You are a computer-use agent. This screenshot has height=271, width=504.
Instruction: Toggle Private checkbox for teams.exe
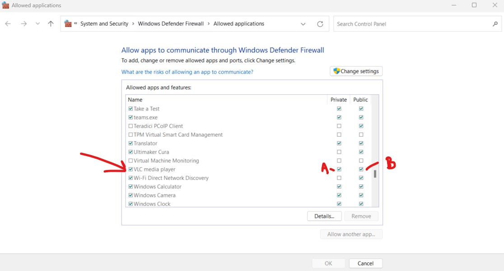click(x=339, y=117)
